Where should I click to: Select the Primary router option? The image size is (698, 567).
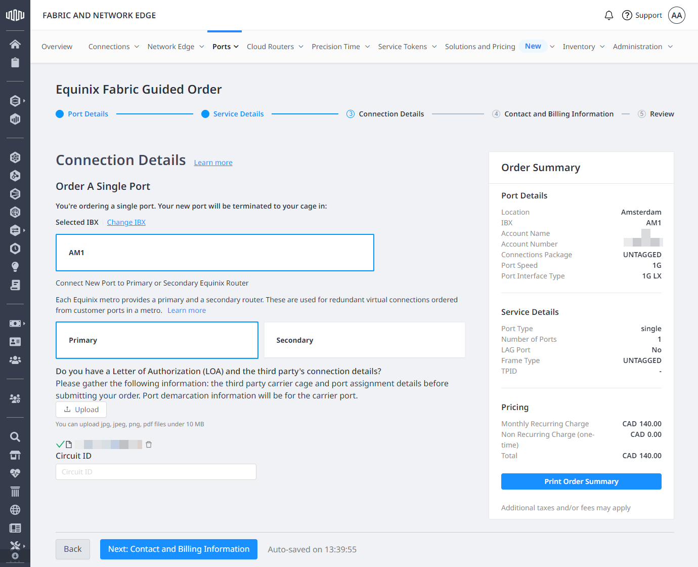click(x=157, y=340)
